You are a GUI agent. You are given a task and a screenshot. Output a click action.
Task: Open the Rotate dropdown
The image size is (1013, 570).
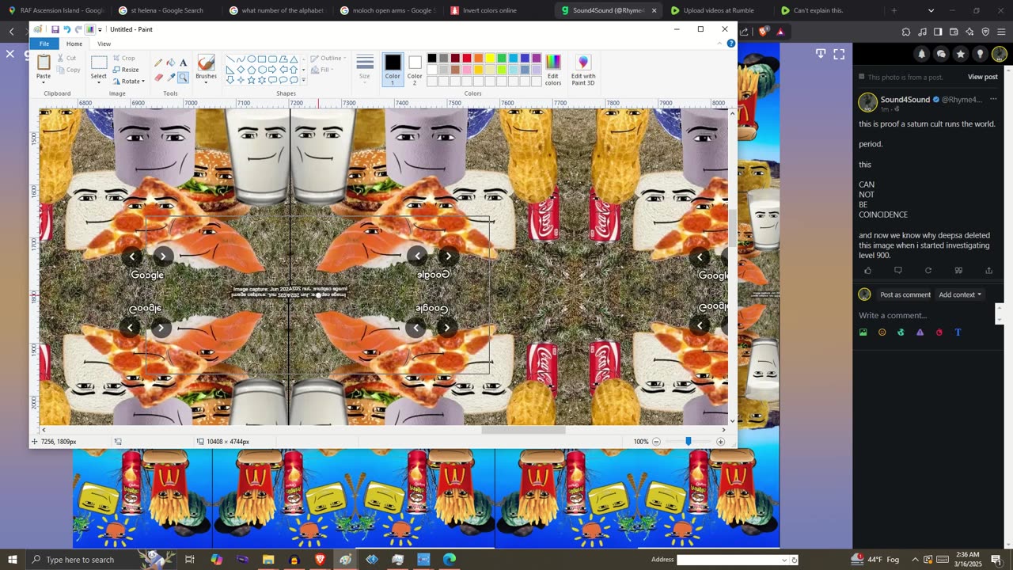click(128, 81)
